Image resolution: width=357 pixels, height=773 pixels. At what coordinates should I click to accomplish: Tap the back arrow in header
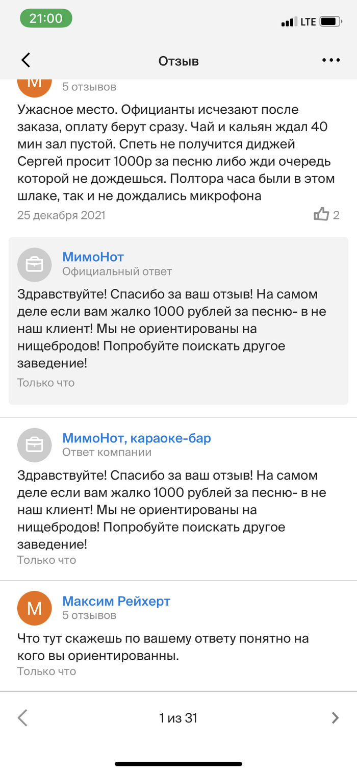(26, 60)
